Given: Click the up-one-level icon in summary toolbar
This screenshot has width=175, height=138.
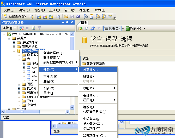Looking at the screenshot, I should coord(81,28).
